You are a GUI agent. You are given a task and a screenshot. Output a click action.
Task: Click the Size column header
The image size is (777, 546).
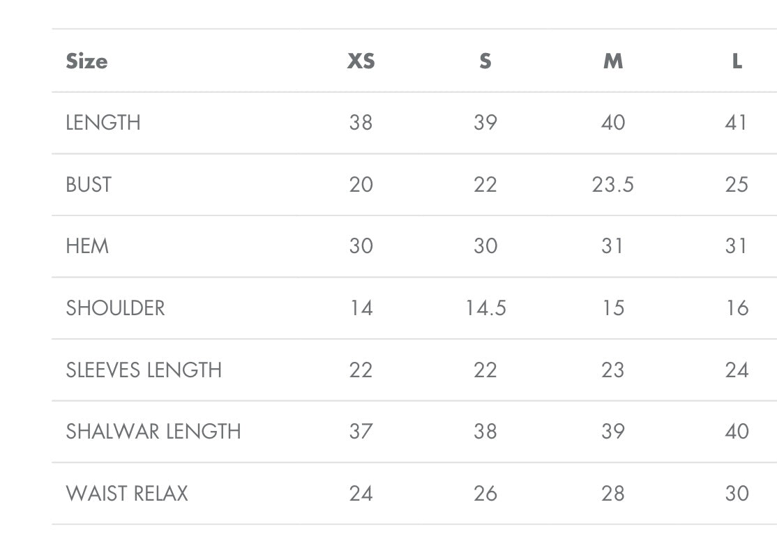pos(86,61)
